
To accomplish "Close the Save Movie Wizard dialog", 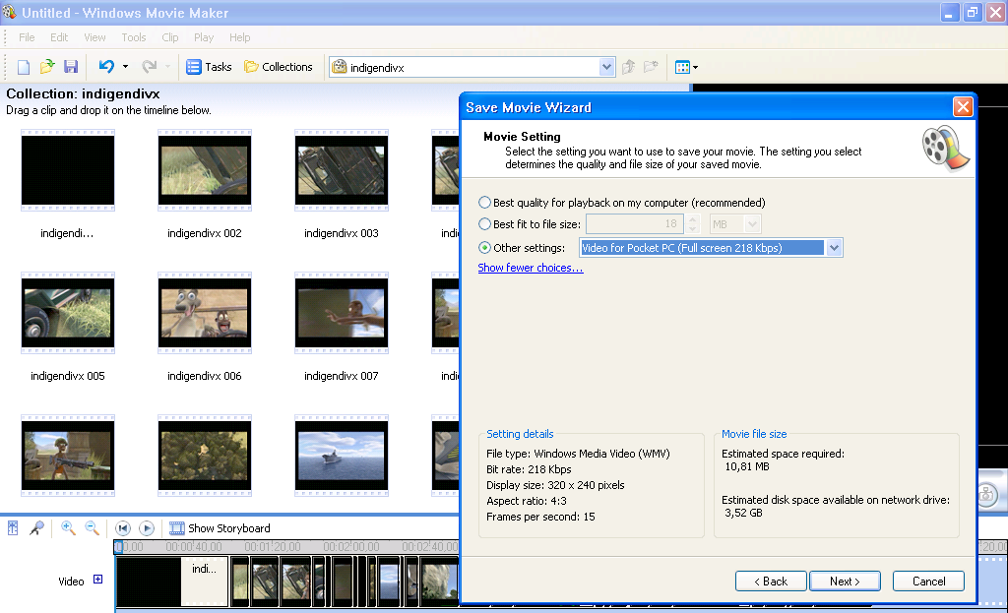I will point(963,106).
